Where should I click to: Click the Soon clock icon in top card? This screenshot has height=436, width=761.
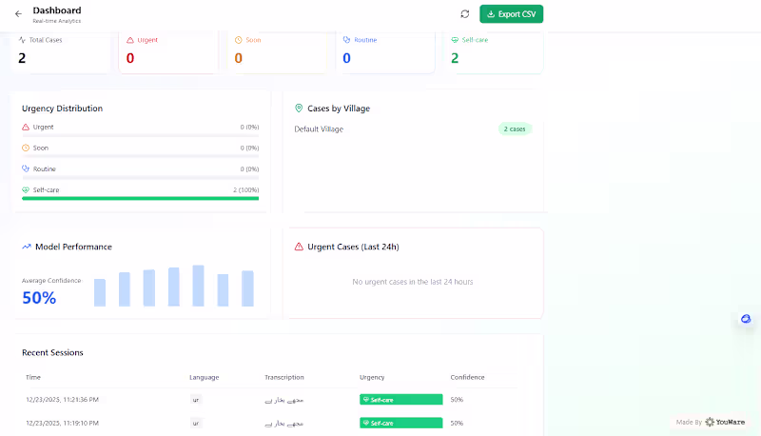point(239,40)
